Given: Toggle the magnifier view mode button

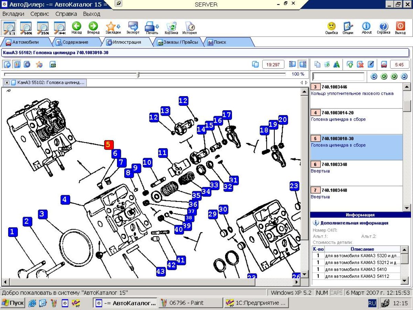Looking at the screenshot, I should pyautogui.click(x=7, y=64).
